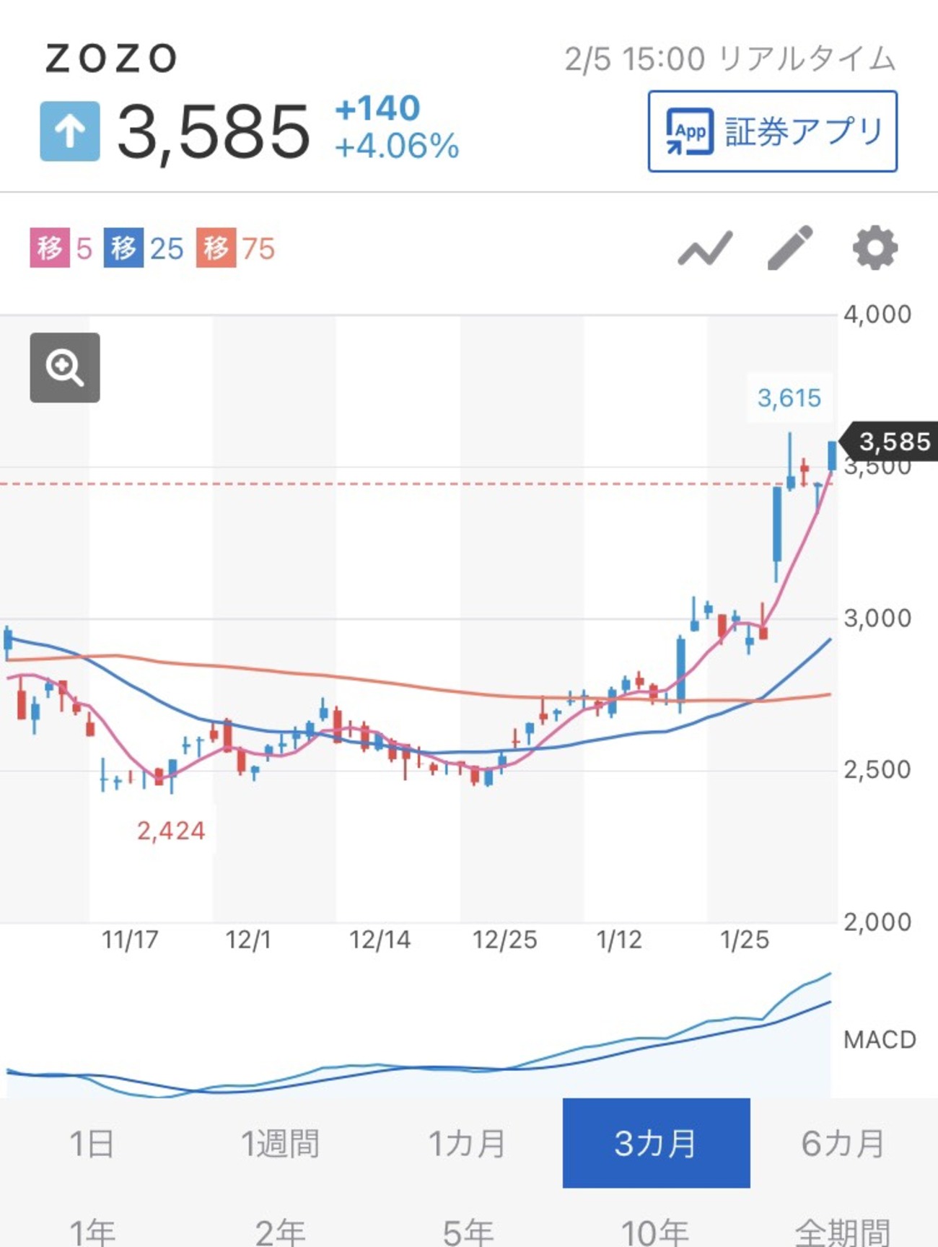This screenshot has width=938, height=1247.
Task: Tap the chart zoom magnifier icon
Action: 65,367
